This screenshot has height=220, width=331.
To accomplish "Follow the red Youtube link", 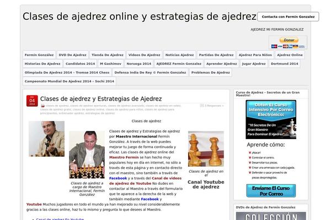I will [34, 204].
